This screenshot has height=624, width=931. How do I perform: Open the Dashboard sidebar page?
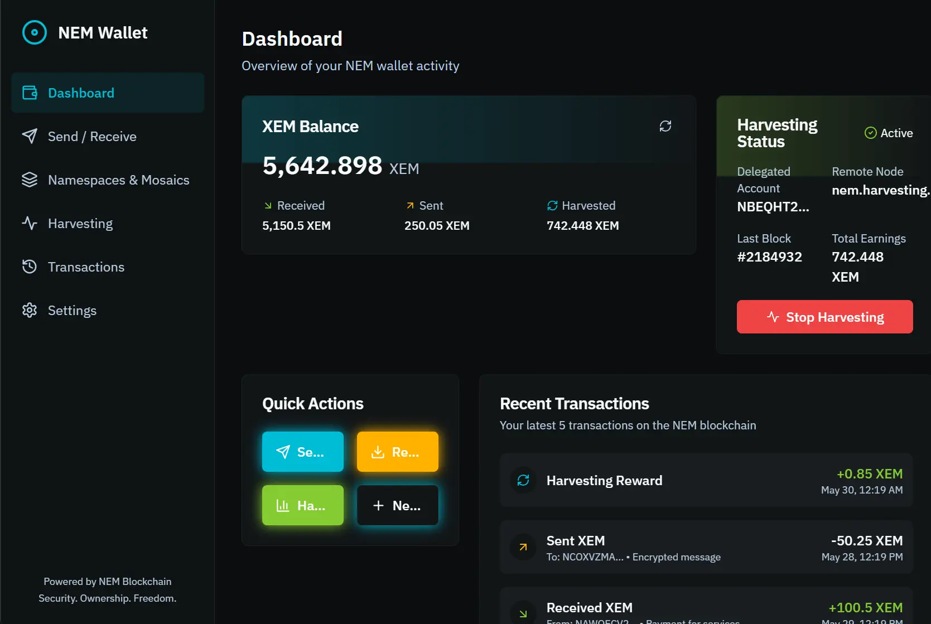[x=108, y=93]
